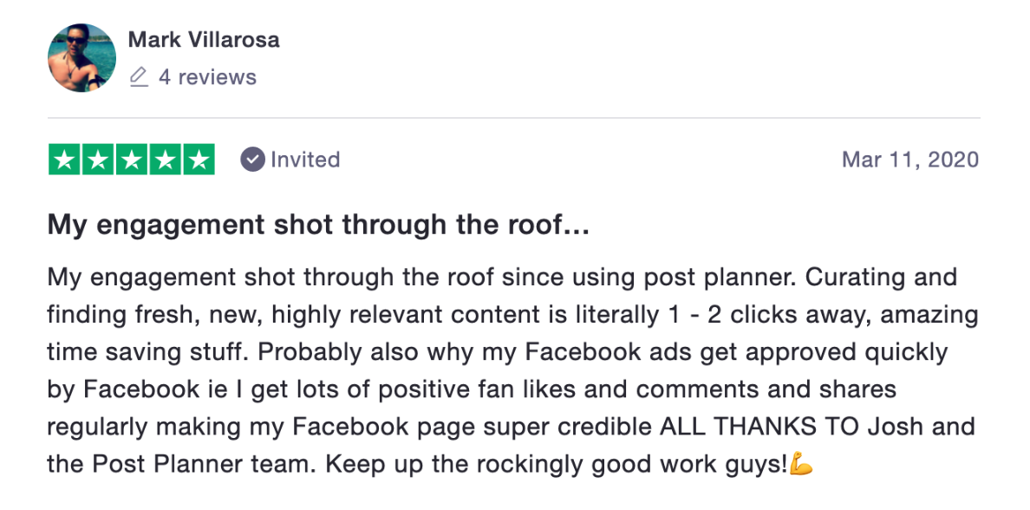Click the third green rating star
The height and width of the screenshot is (510, 1030).
pos(132,159)
